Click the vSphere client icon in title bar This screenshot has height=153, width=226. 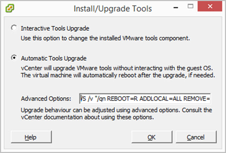pos(10,8)
